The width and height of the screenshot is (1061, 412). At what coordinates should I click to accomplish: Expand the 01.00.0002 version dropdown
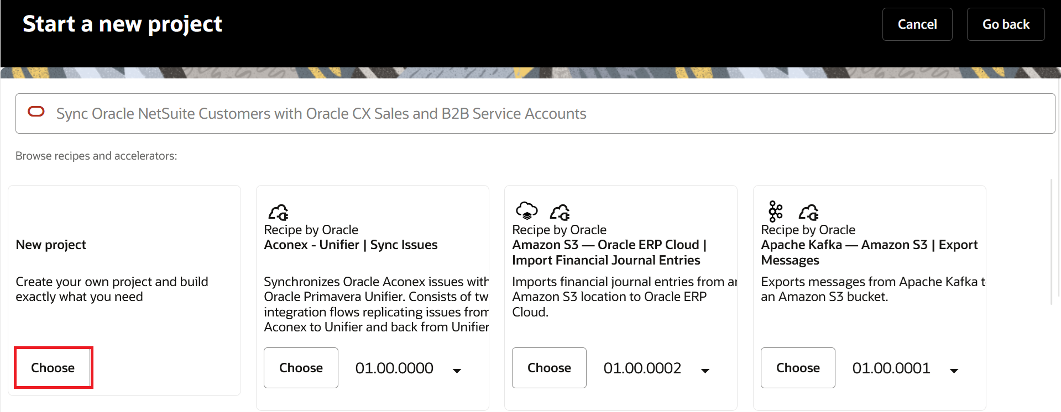click(705, 370)
